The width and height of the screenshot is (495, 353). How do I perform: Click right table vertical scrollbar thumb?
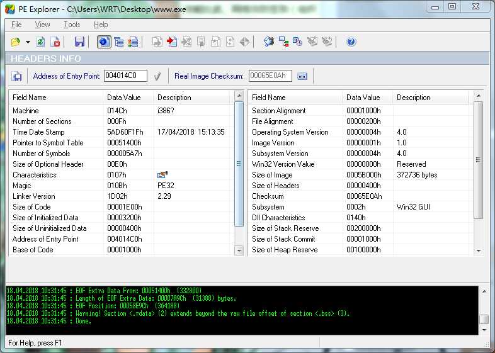(x=479, y=160)
